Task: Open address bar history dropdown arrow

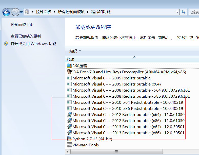Action: click(177, 12)
